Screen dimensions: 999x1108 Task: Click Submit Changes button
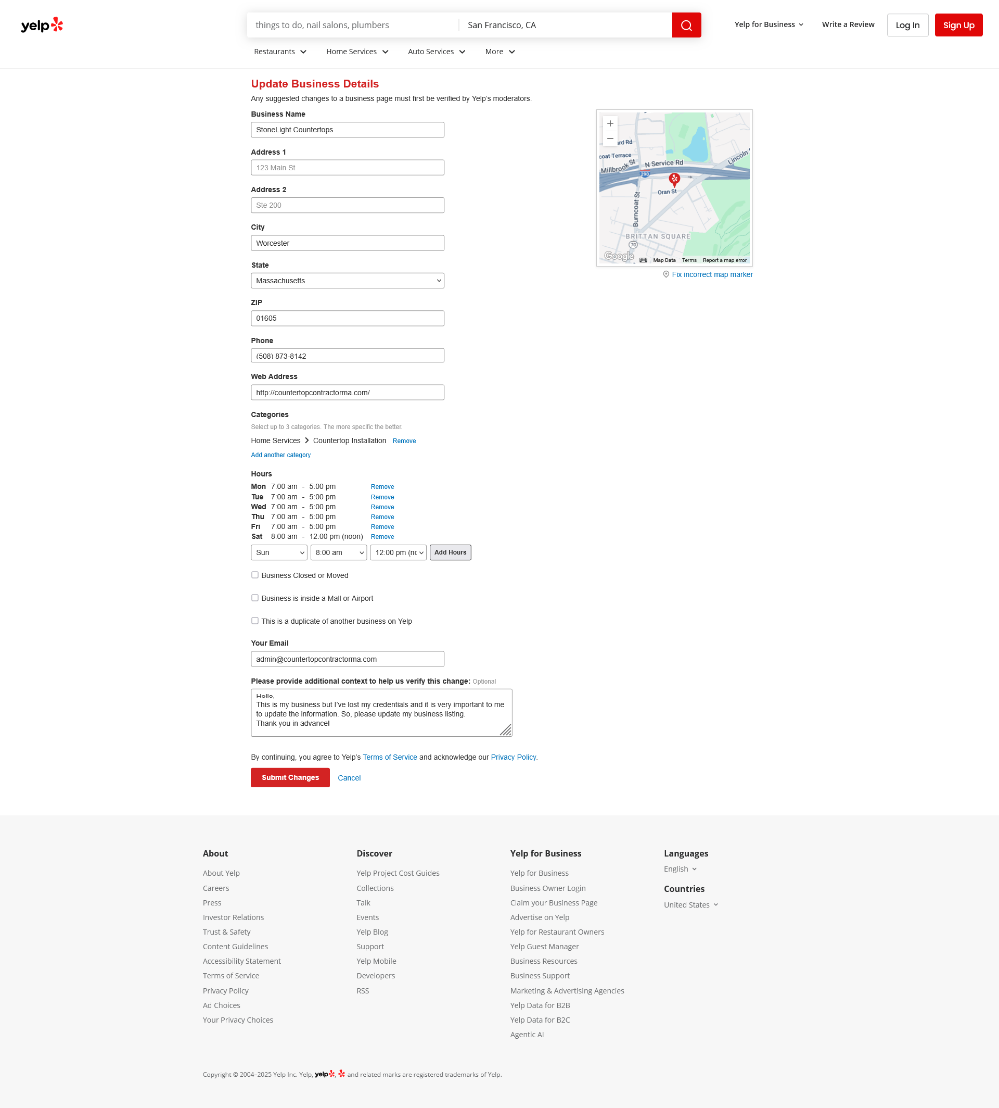[290, 777]
